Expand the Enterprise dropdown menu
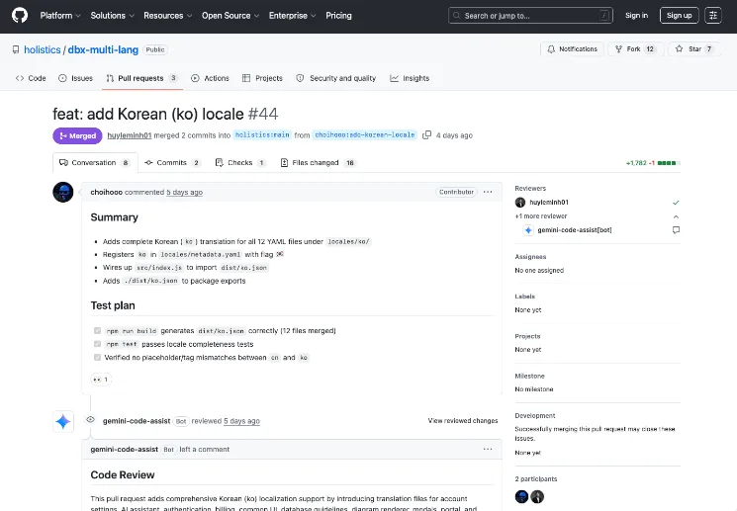The height and width of the screenshot is (511, 737). point(293,16)
